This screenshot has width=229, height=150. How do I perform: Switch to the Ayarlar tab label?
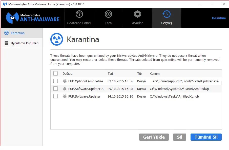pos(137,23)
